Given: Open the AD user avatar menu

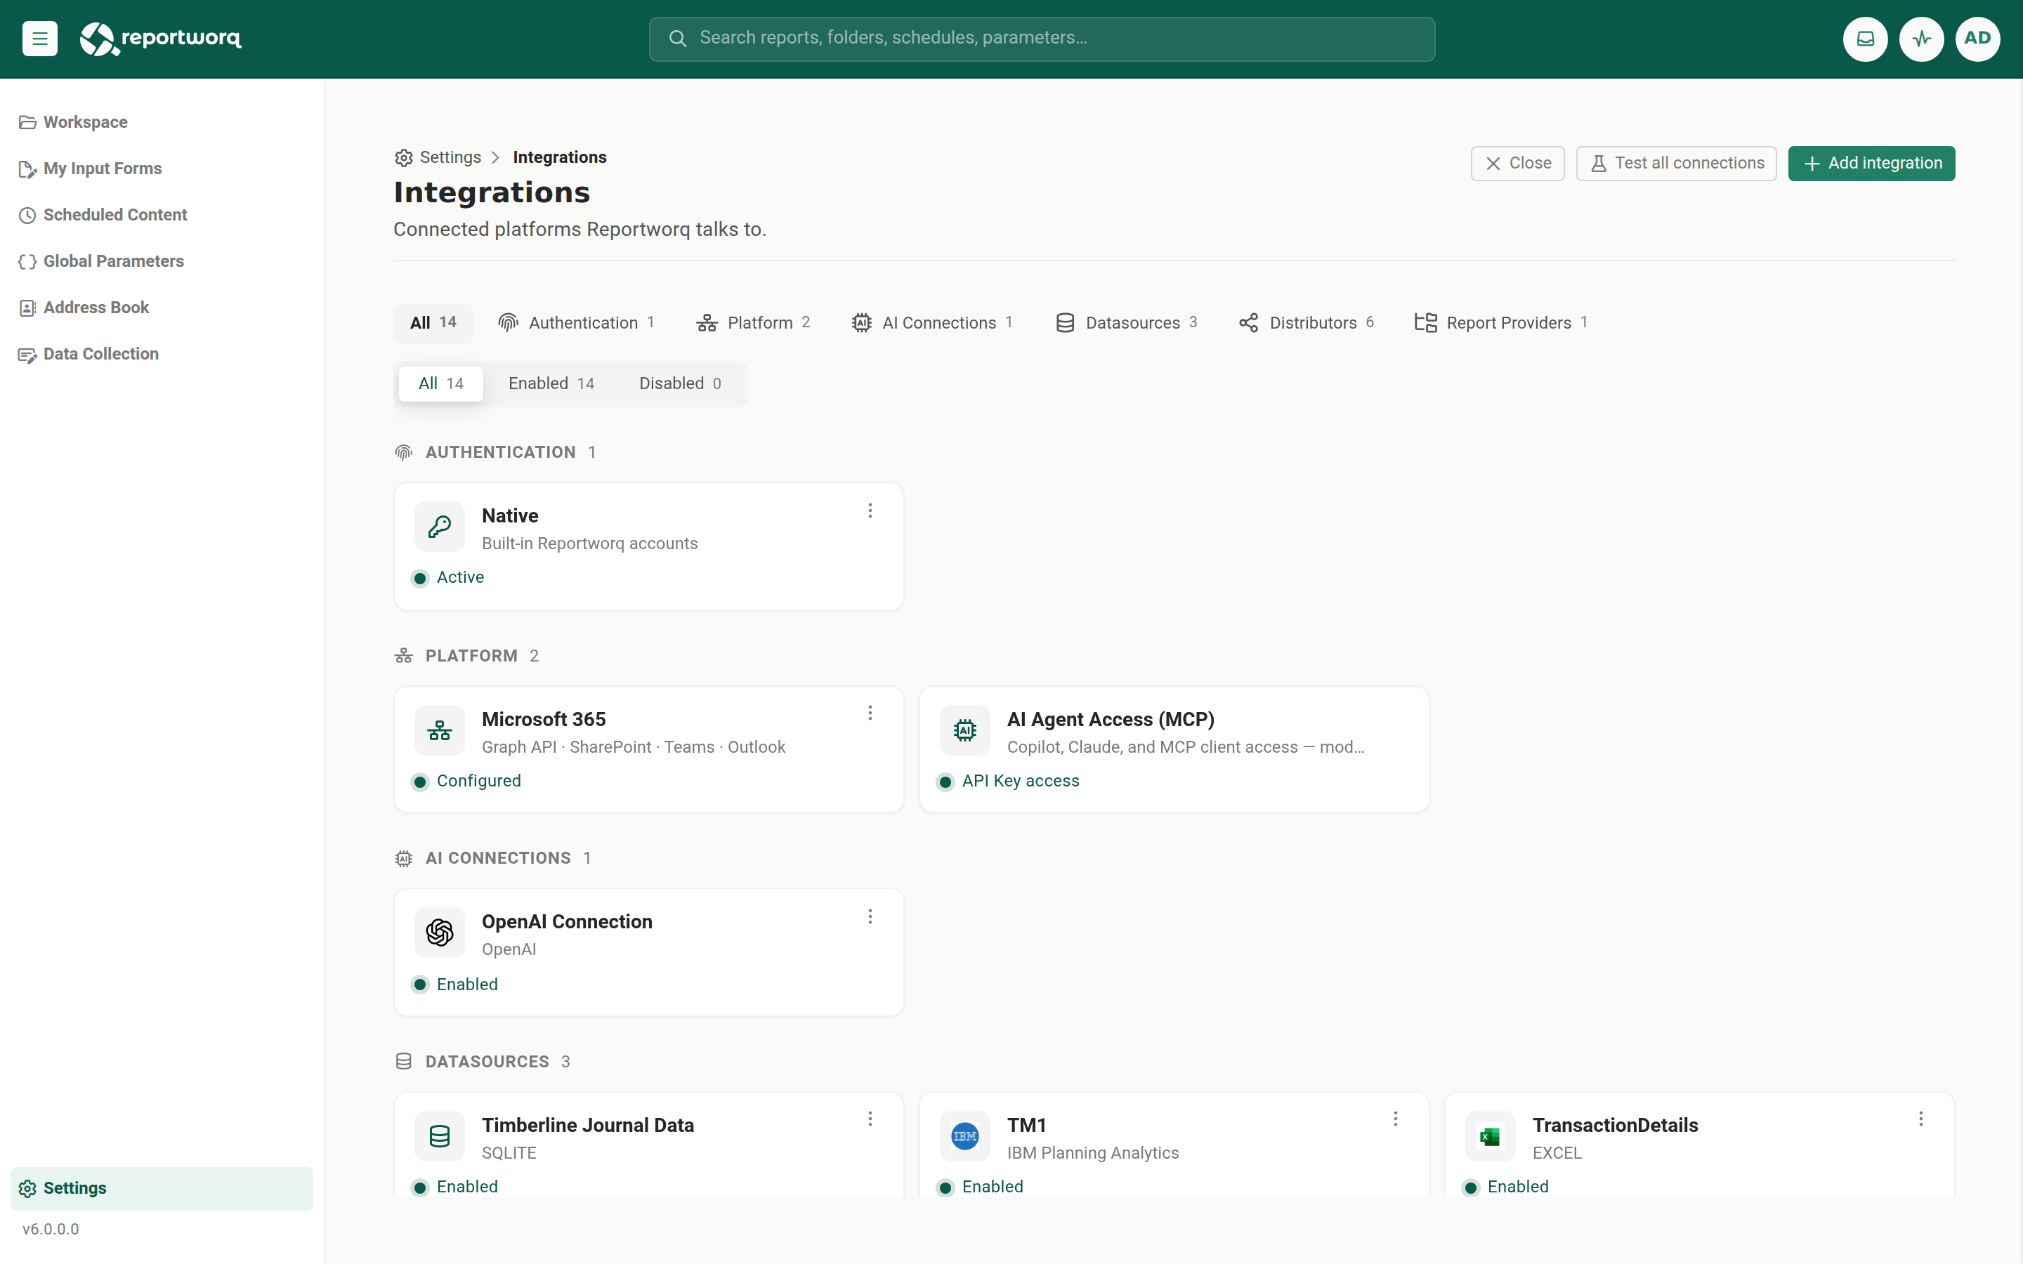Looking at the screenshot, I should tap(1977, 39).
